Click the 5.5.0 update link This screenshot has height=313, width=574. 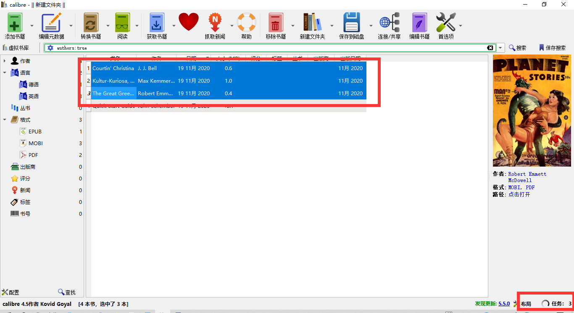(503, 304)
